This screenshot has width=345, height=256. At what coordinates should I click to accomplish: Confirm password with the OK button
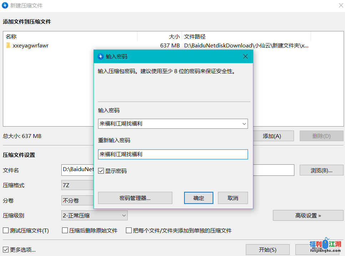(199, 198)
